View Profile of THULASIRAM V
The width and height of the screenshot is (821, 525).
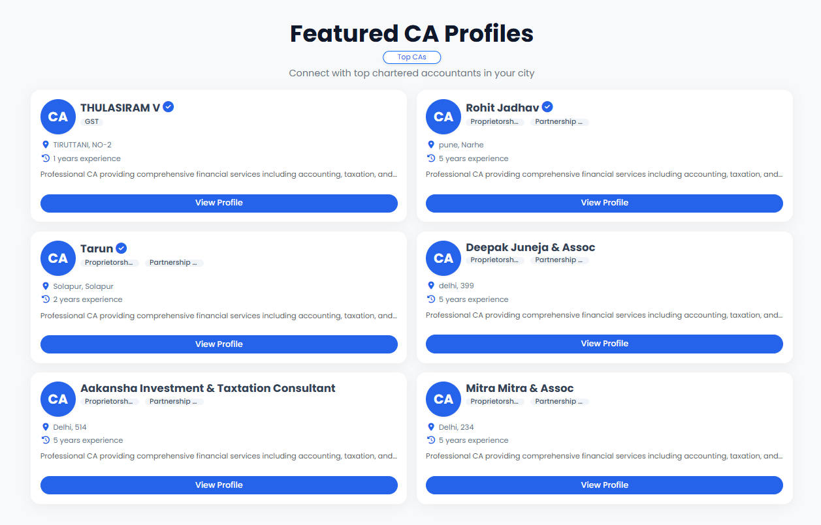click(219, 203)
